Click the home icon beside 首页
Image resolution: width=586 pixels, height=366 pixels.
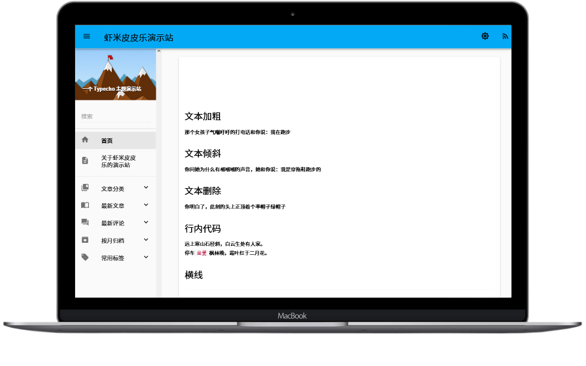click(85, 140)
